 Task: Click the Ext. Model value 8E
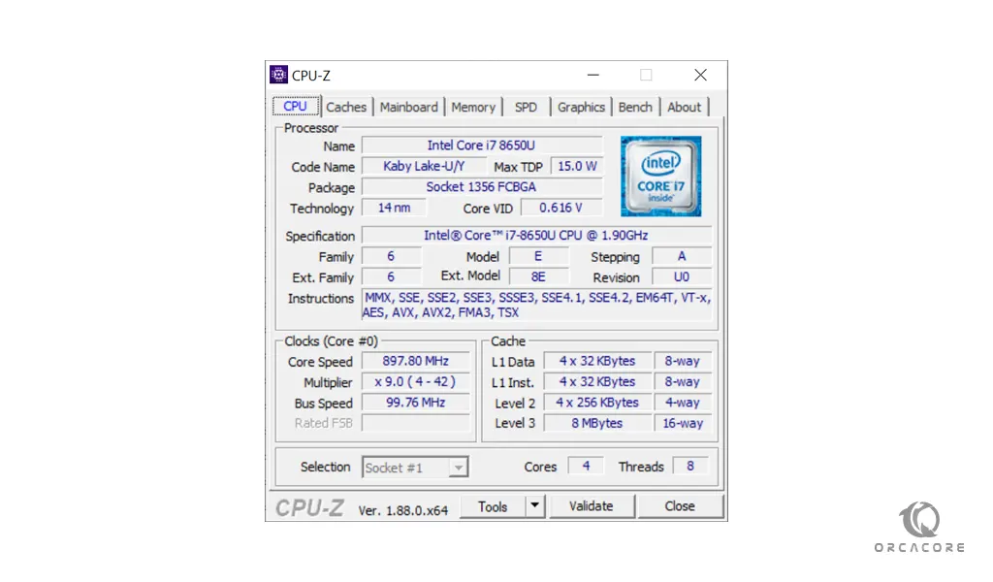click(x=538, y=277)
